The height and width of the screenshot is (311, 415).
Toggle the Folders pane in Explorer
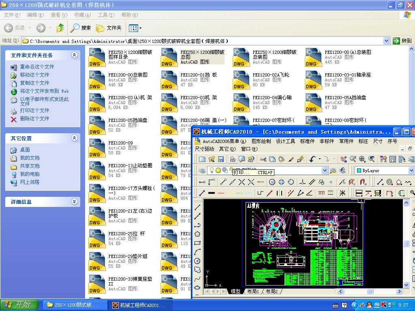109,28
